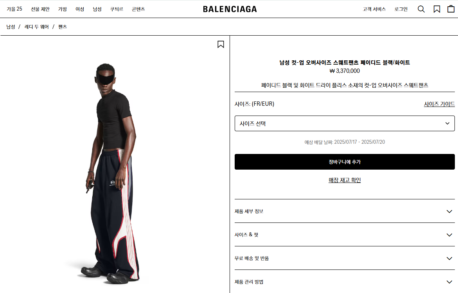Open the 쿠튀르 menu item
The image size is (458, 293).
click(117, 9)
